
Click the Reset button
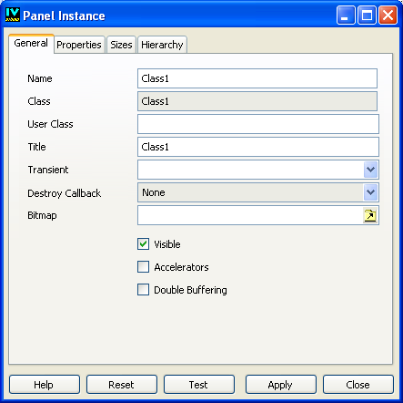122,385
